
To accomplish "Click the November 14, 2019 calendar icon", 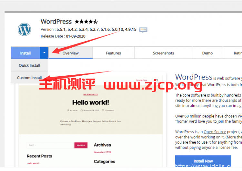I will click(82, 110).
